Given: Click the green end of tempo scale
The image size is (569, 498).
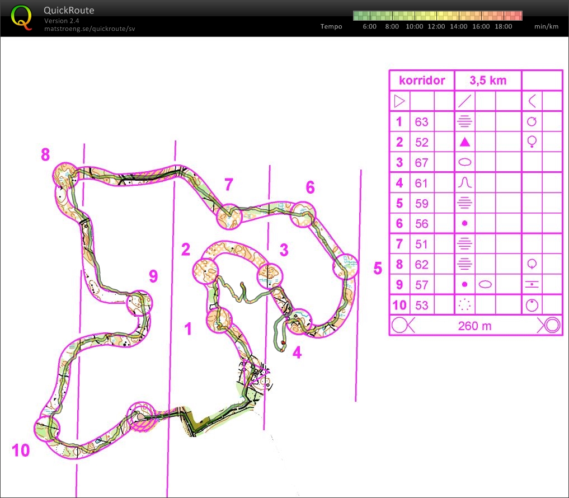Looking at the screenshot, I should (359, 16).
